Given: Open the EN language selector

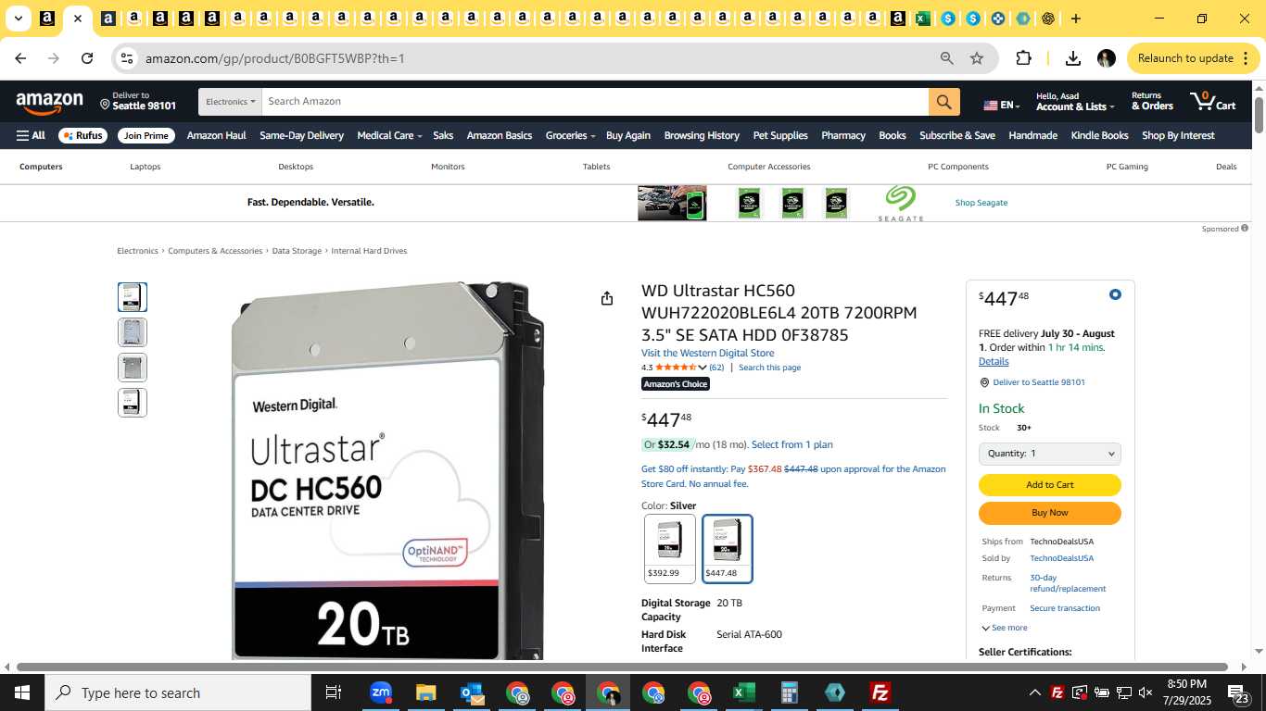Looking at the screenshot, I should (1001, 106).
